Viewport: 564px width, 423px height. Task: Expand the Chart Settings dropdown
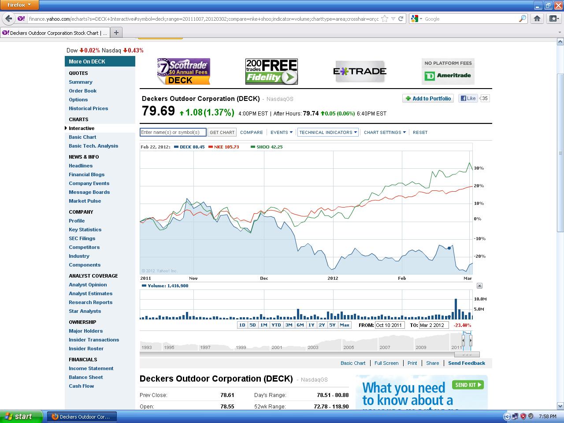[385, 132]
